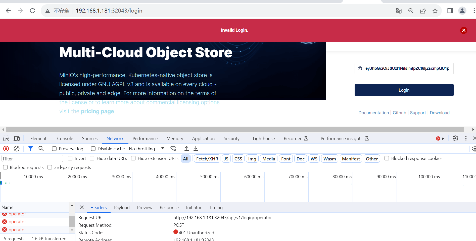This screenshot has width=476, height=241.
Task: Check the Disable cache option
Action: tap(93, 149)
